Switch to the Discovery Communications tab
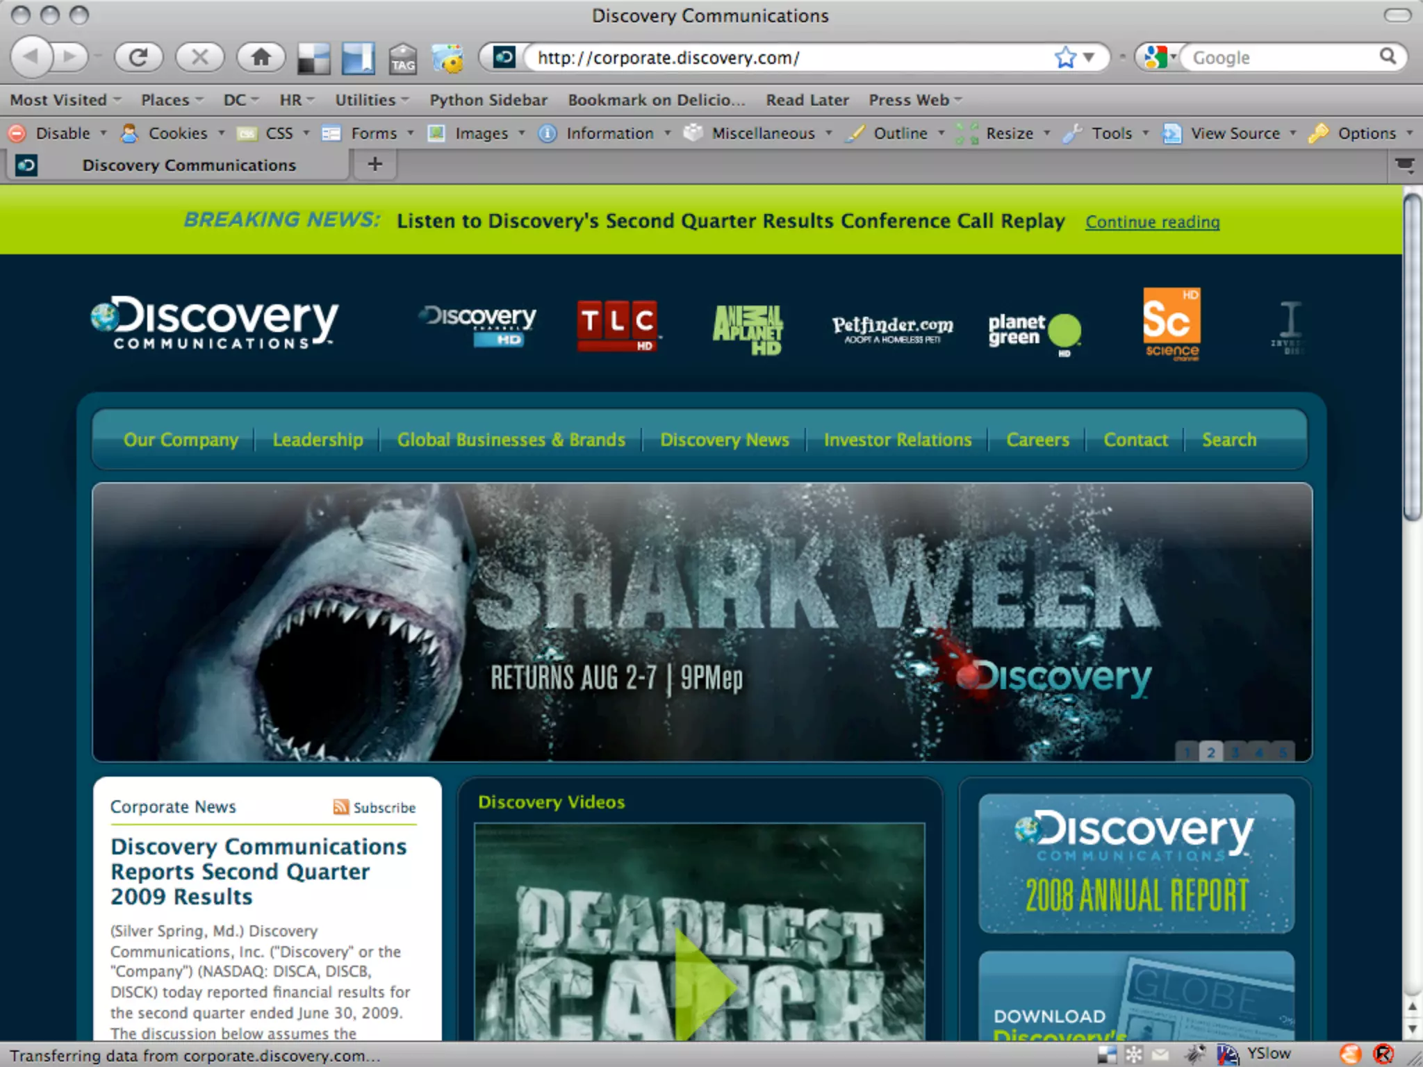Screen dimensions: 1423x1067 pos(188,165)
